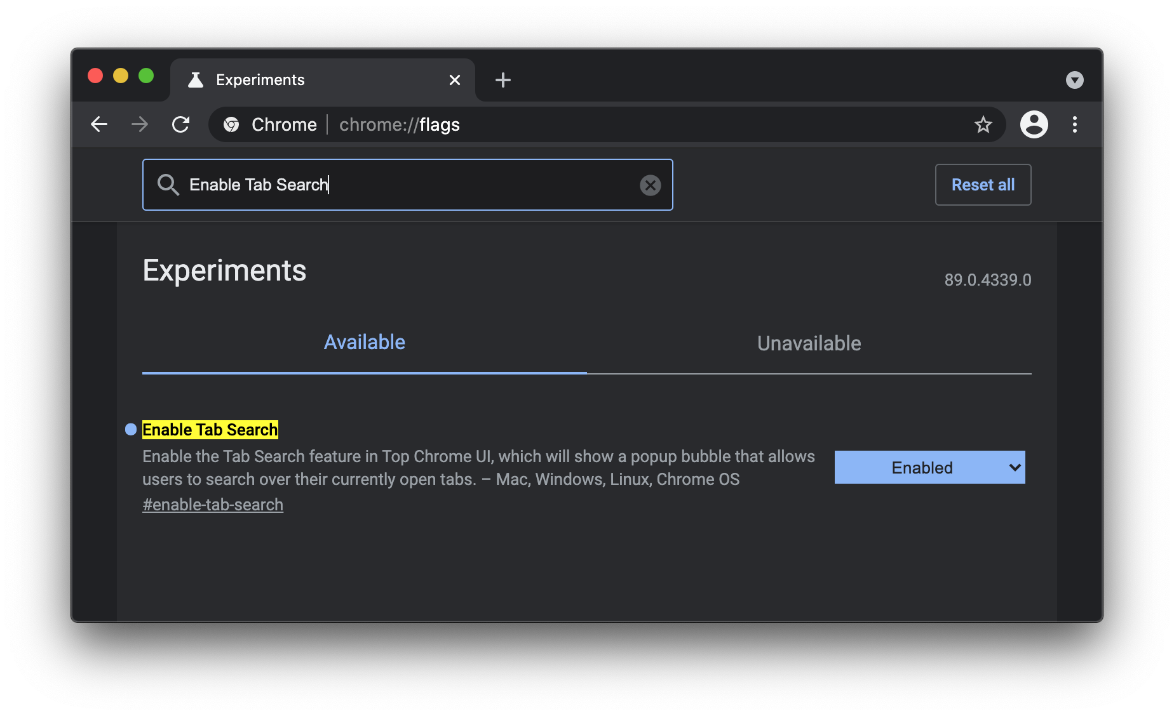Click the forward navigation arrow
1174x716 pixels.
tap(140, 124)
